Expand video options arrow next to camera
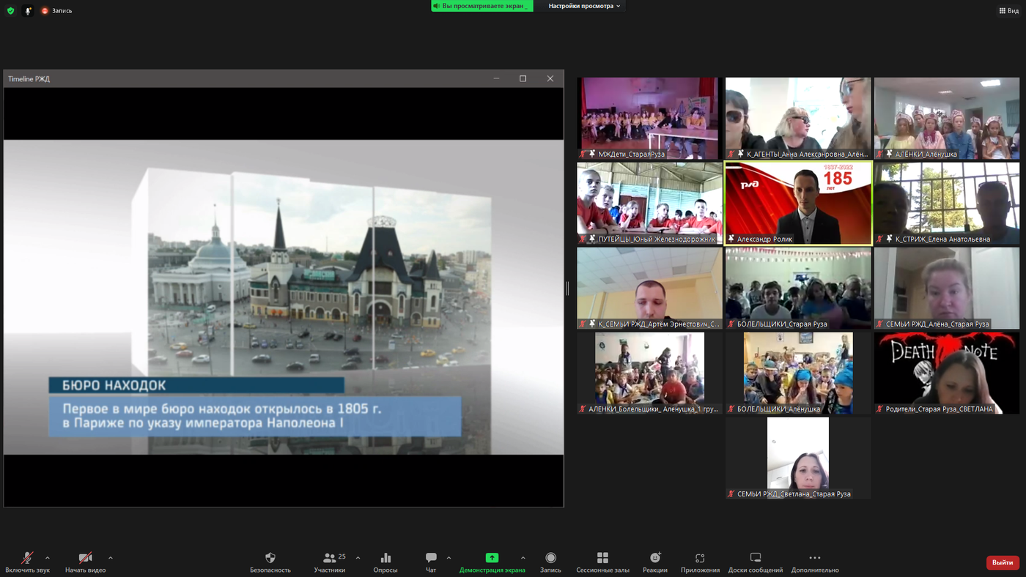This screenshot has width=1026, height=577. [111, 558]
